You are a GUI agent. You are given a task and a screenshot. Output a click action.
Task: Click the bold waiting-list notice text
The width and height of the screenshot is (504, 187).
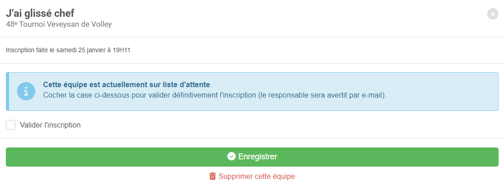127,84
